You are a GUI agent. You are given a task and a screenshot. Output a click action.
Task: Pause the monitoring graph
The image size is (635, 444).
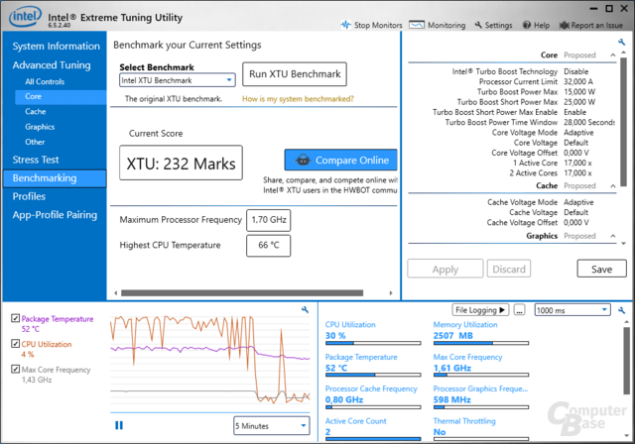point(119,425)
